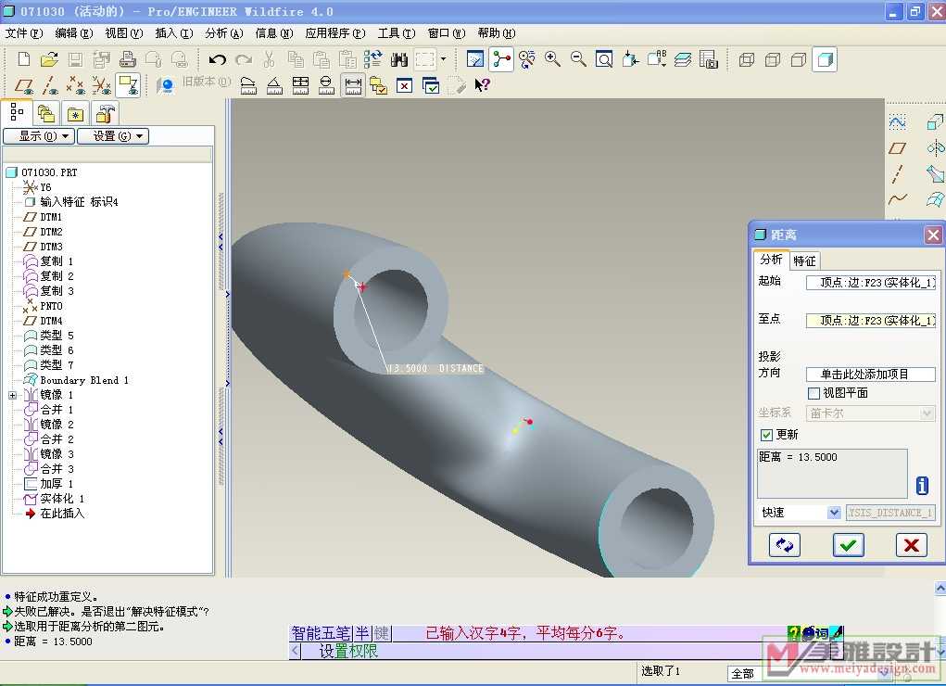Open the Layers stack icon
The image size is (946, 686).
(682, 59)
